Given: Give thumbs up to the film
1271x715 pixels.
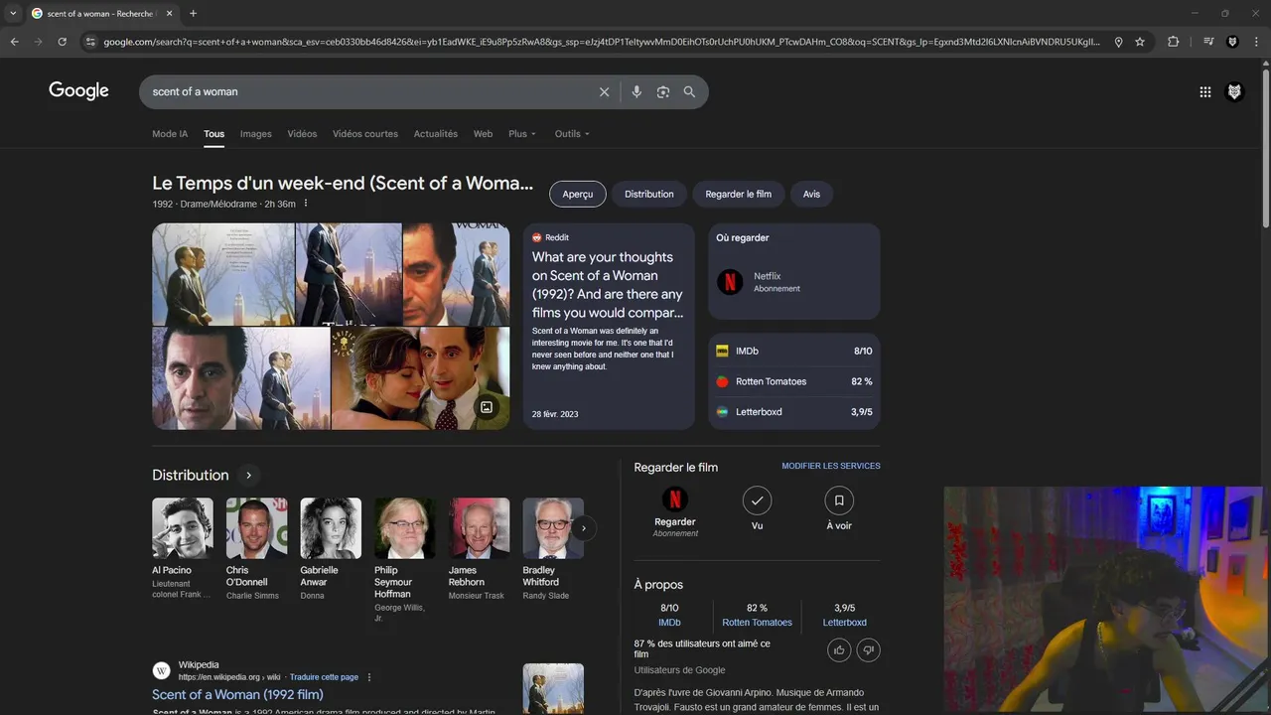Looking at the screenshot, I should pyautogui.click(x=839, y=650).
